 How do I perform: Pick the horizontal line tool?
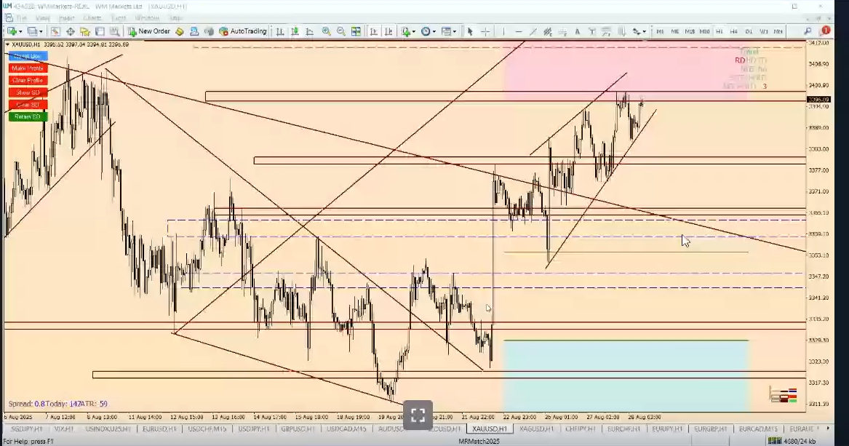click(518, 31)
